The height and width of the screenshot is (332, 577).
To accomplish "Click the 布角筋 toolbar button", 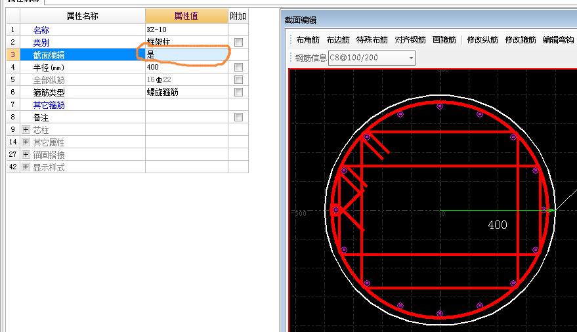I will [308, 40].
